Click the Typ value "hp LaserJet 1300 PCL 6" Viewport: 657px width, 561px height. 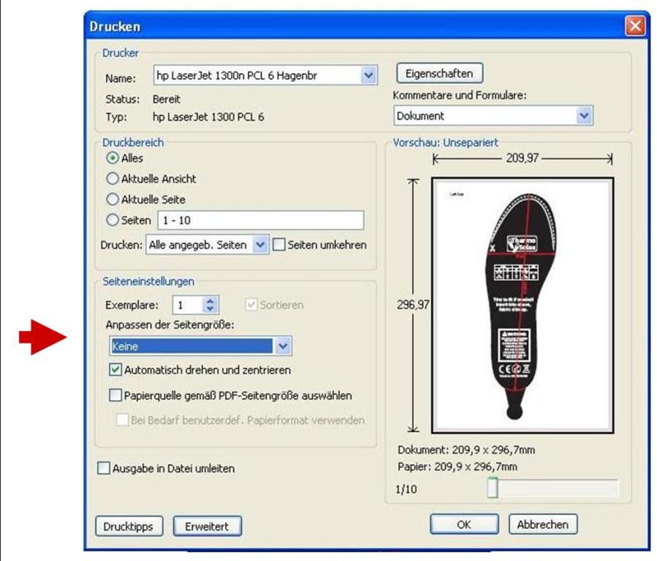208,117
